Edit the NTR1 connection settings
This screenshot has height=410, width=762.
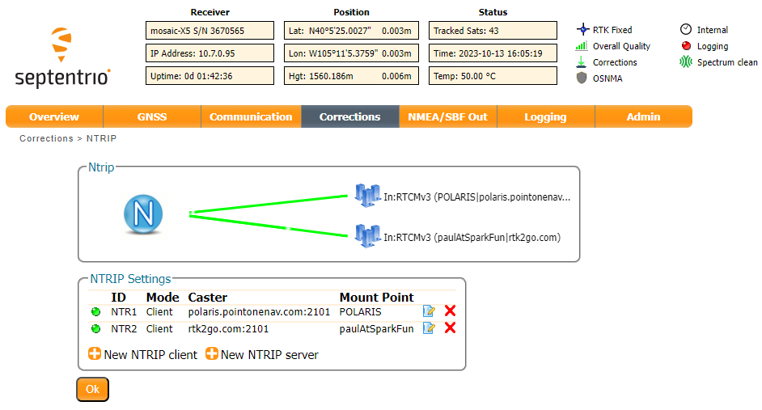point(429,311)
